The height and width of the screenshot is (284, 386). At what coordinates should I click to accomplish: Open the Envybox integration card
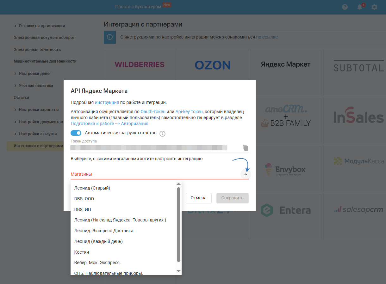click(x=285, y=169)
